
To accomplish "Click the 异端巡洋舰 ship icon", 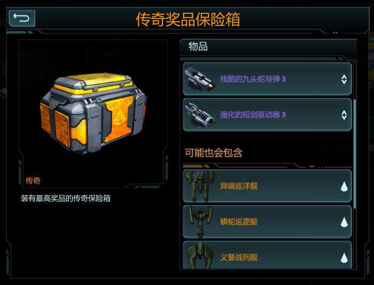I will click(x=200, y=186).
